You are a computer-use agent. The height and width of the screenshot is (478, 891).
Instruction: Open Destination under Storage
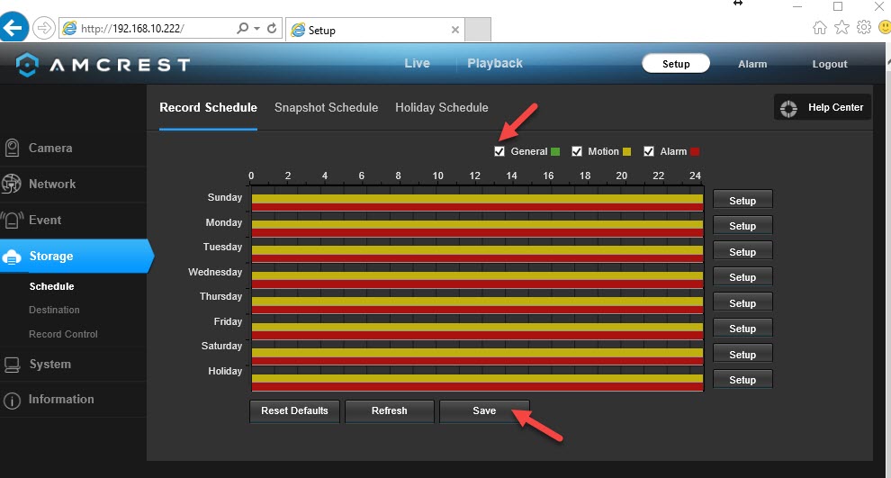coord(54,310)
